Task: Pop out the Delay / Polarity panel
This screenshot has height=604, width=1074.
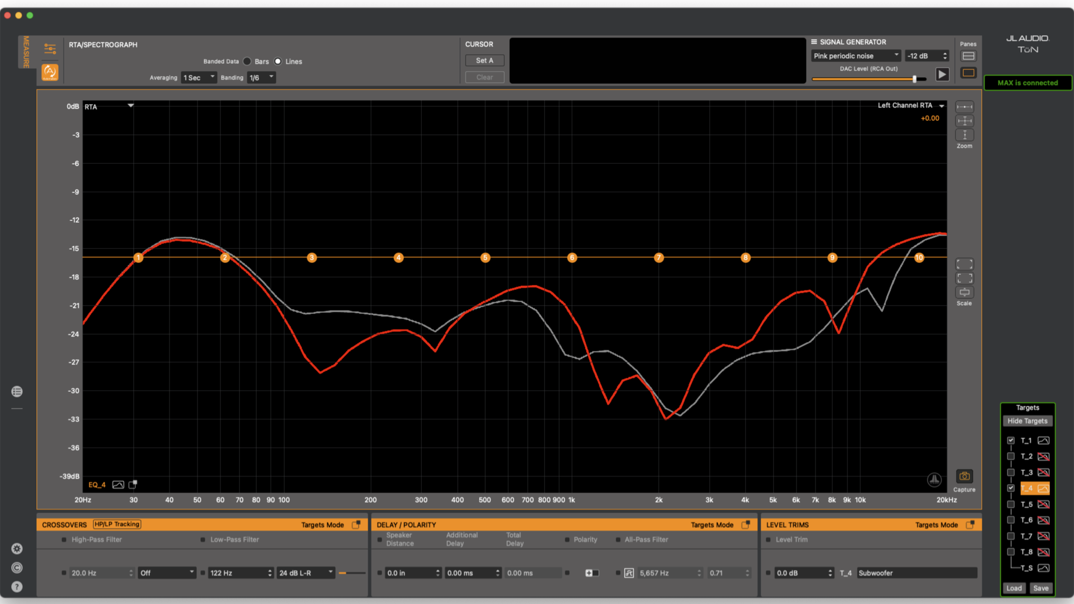Action: 746,525
